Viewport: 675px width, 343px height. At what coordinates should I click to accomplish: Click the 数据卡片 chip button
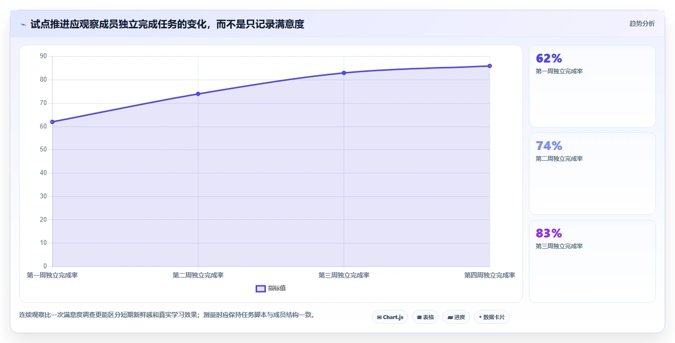tap(492, 317)
